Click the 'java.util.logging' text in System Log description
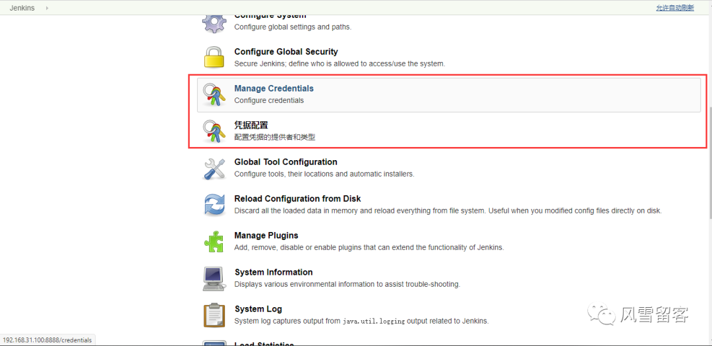The width and height of the screenshot is (712, 346). tap(374, 322)
